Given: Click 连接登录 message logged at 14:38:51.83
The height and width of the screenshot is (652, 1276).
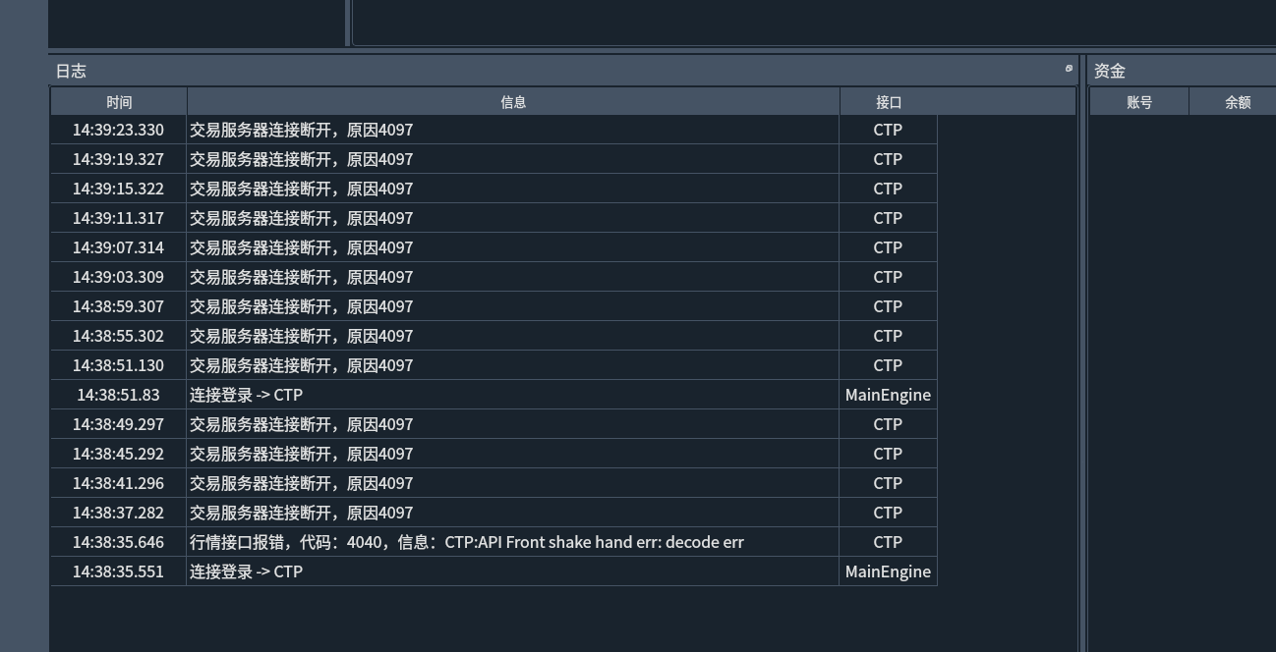Looking at the screenshot, I should pyautogui.click(x=246, y=395).
